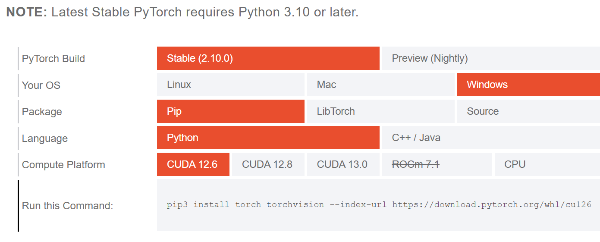Select Source as package type
The height and width of the screenshot is (242, 600).
tap(528, 111)
